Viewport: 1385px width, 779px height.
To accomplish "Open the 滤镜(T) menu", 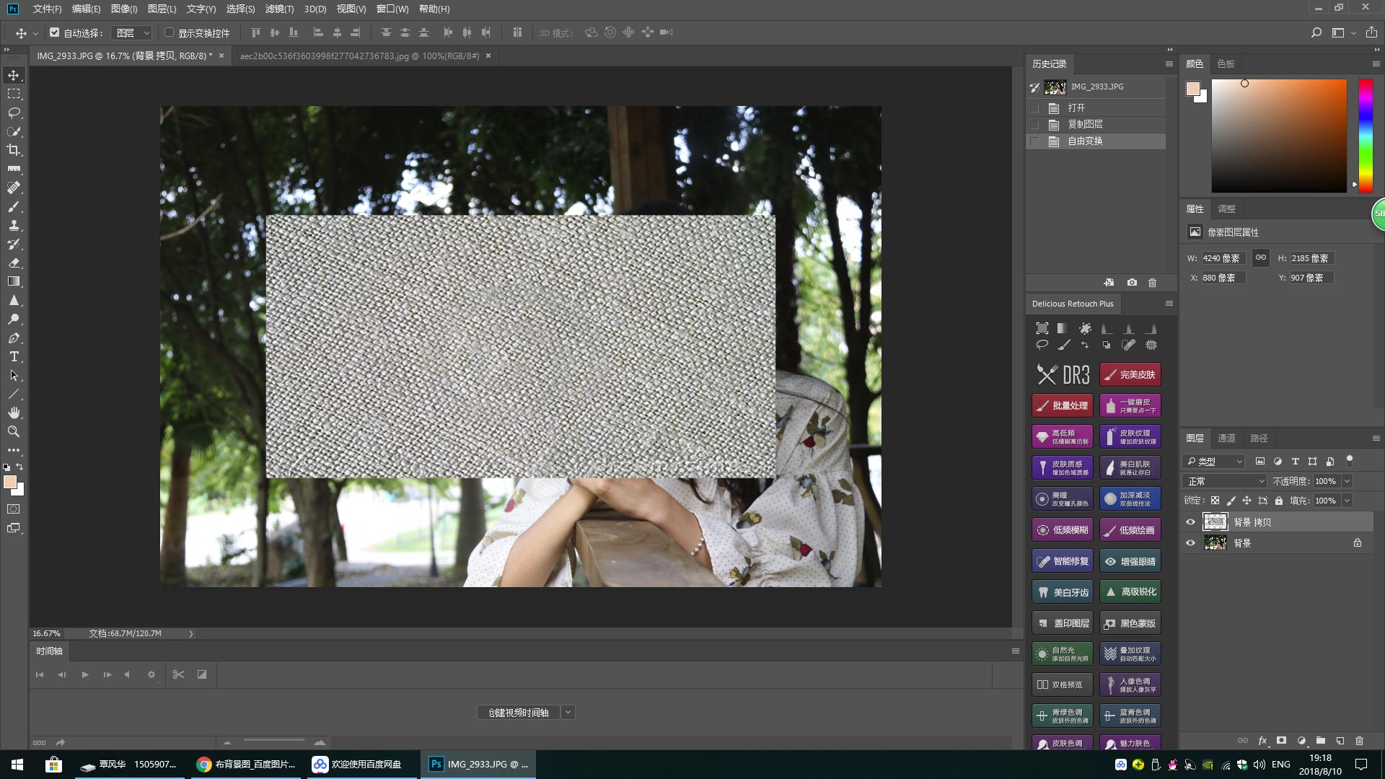I will click(279, 9).
